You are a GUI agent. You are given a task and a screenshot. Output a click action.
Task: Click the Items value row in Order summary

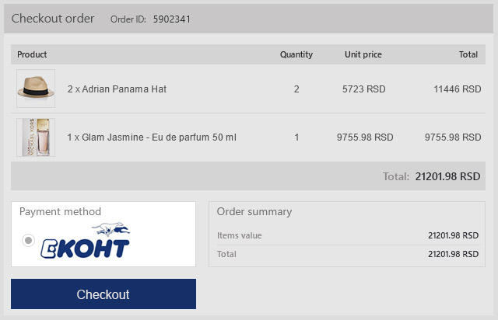[x=348, y=235]
